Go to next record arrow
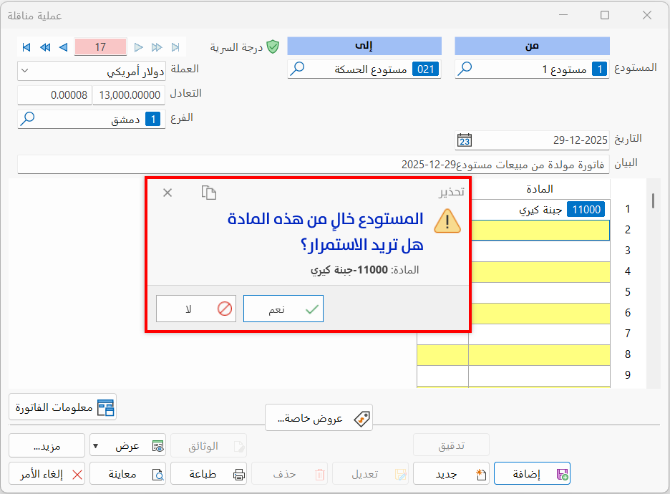Image resolution: width=670 pixels, height=494 pixels. tap(138, 47)
